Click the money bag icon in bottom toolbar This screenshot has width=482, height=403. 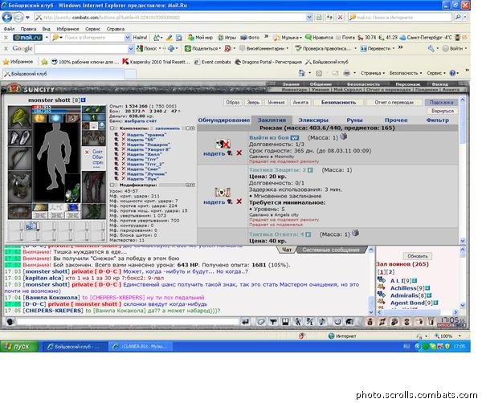(x=370, y=322)
